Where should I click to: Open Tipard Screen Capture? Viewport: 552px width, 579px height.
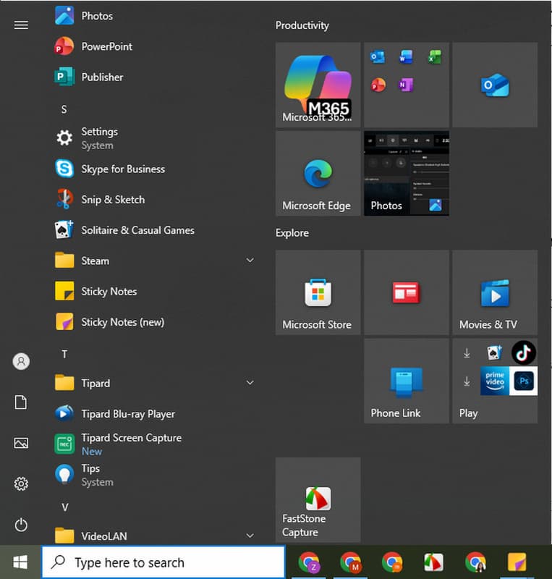click(155, 444)
